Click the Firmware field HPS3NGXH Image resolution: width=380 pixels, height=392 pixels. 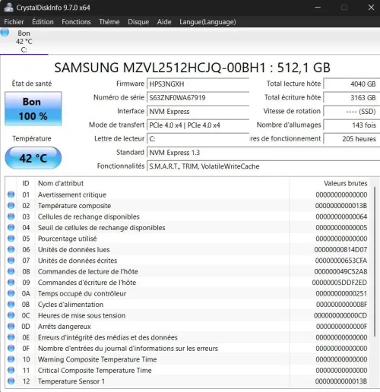[198, 84]
